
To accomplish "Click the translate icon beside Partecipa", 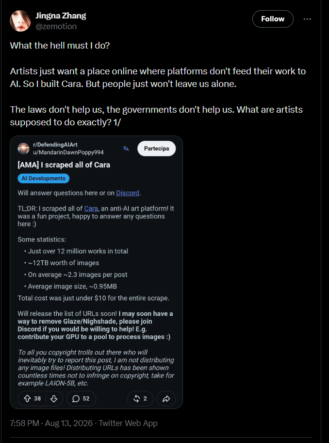I will pyautogui.click(x=126, y=149).
